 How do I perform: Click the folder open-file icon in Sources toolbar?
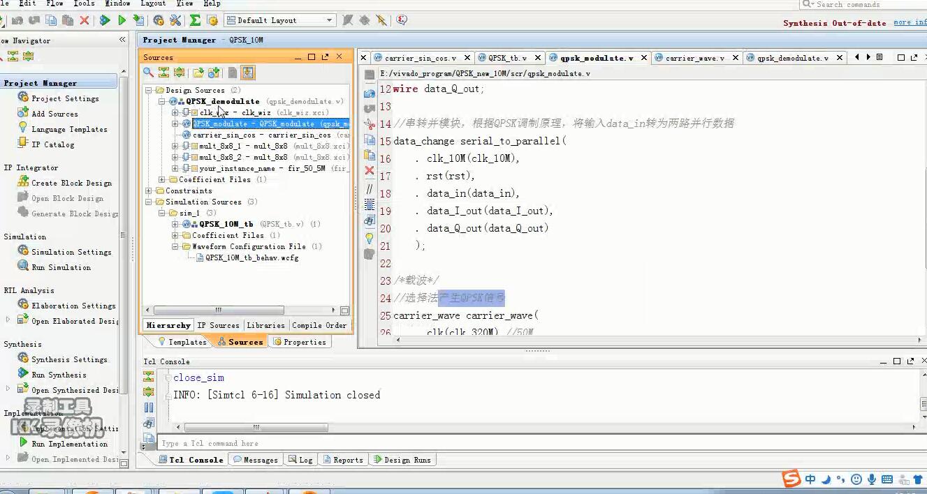pyautogui.click(x=198, y=72)
